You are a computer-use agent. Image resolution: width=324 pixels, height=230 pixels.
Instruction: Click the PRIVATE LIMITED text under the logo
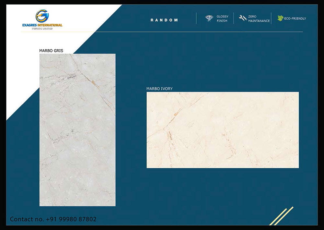click(x=42, y=29)
